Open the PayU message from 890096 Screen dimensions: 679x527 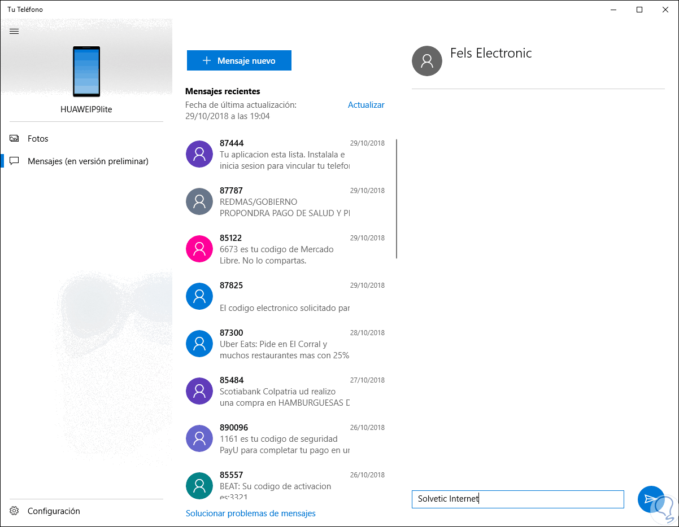(x=285, y=438)
